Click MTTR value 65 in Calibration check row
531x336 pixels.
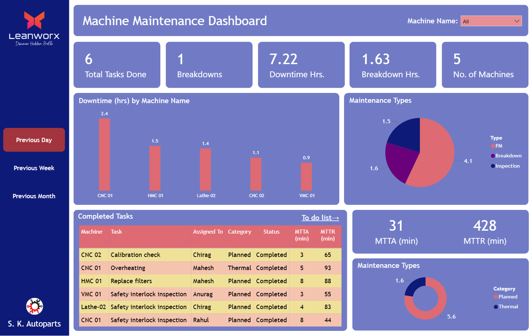tap(328, 255)
